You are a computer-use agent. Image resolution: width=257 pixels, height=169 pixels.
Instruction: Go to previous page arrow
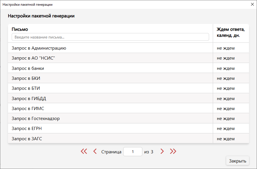pos(95,152)
